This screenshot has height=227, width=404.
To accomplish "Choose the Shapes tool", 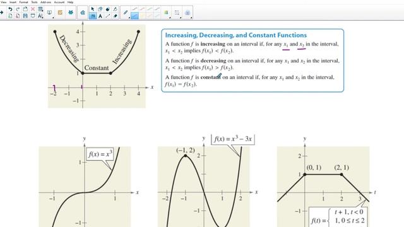I will click(100, 9).
